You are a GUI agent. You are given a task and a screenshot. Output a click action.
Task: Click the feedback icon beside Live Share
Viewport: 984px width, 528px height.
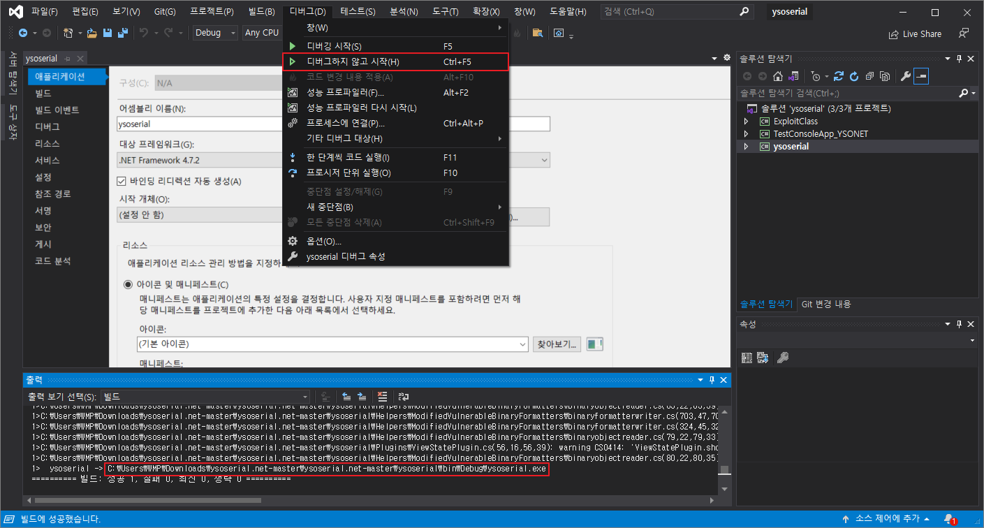(x=964, y=33)
